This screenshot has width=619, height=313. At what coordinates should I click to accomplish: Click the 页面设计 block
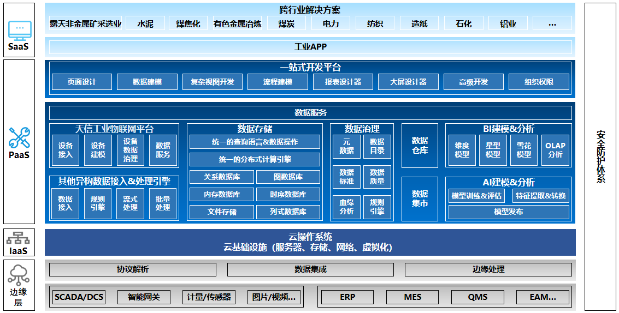click(82, 82)
